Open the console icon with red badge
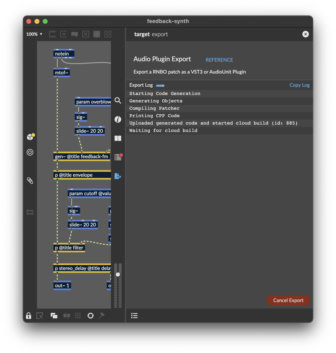Image resolution: width=336 pixels, height=353 pixels. point(118,157)
